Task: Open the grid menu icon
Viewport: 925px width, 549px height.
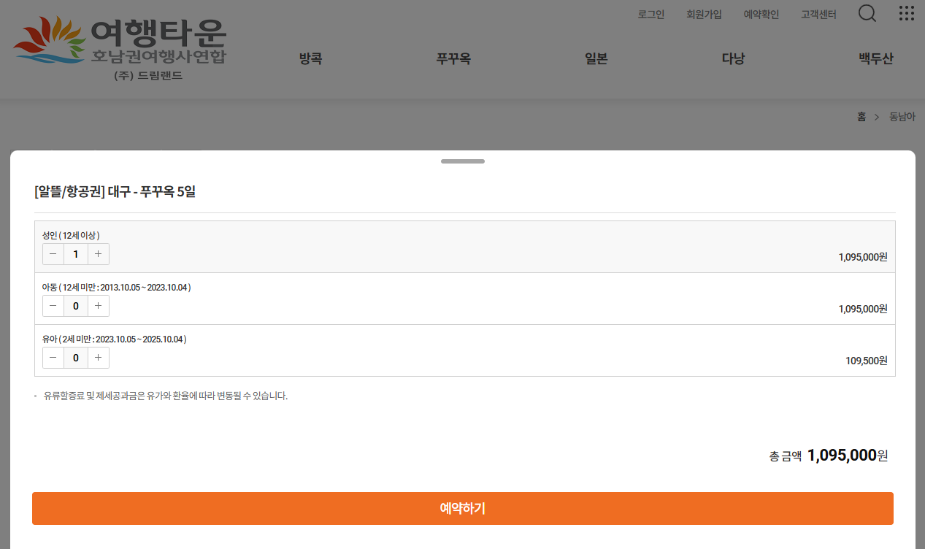Action: [906, 14]
